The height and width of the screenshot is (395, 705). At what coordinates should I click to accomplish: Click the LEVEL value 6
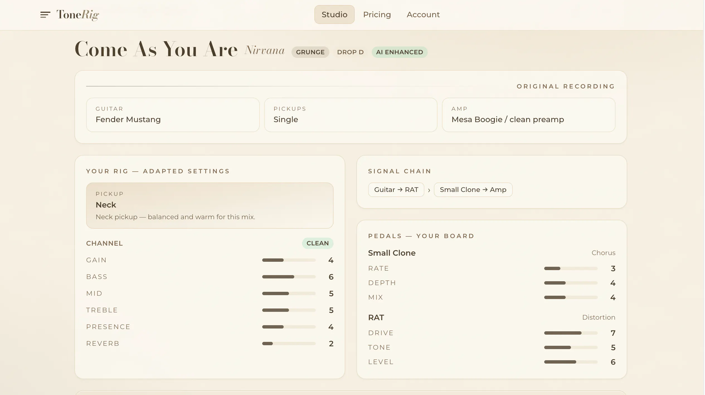(613, 362)
